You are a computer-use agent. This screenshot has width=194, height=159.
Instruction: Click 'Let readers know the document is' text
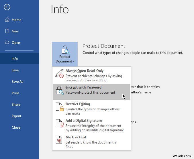[91, 142]
